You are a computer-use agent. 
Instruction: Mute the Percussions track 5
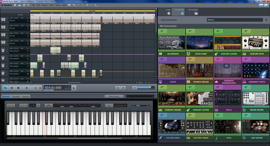click(x=16, y=48)
